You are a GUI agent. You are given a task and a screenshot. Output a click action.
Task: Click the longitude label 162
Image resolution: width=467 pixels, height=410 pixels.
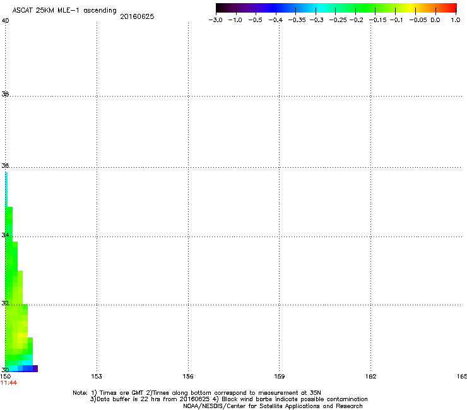371,377
